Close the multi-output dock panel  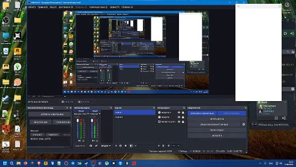pyautogui.click(x=71, y=108)
